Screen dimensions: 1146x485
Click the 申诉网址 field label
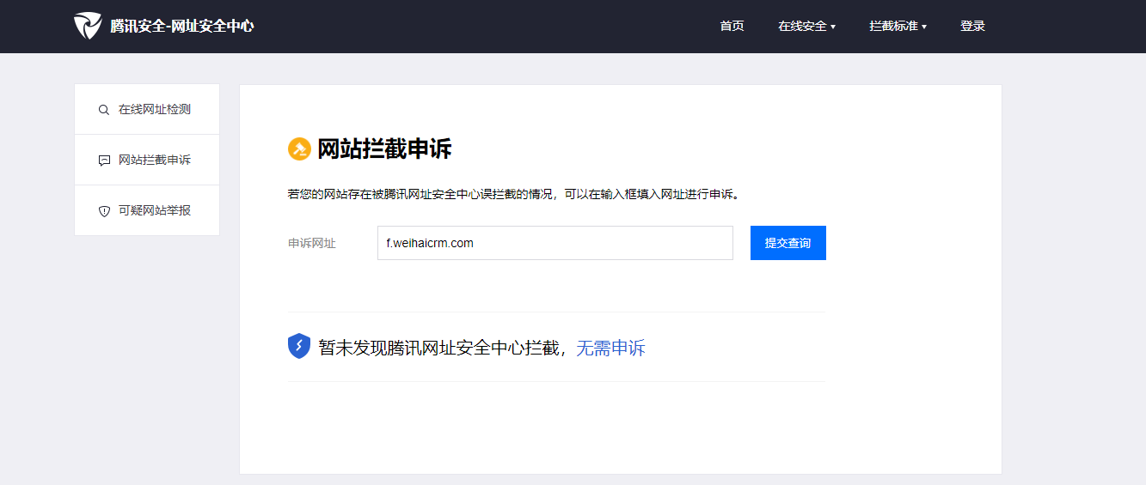coord(312,243)
